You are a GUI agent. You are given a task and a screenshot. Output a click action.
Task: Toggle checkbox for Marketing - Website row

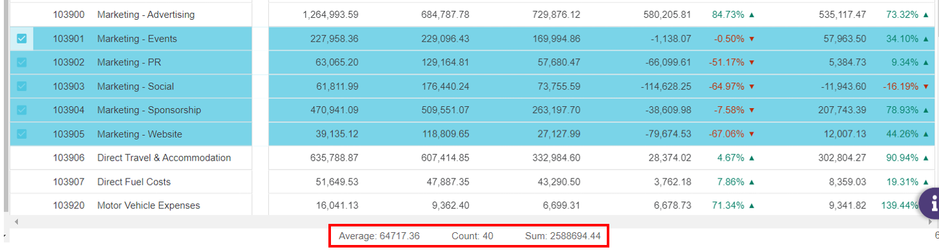pyautogui.click(x=22, y=134)
